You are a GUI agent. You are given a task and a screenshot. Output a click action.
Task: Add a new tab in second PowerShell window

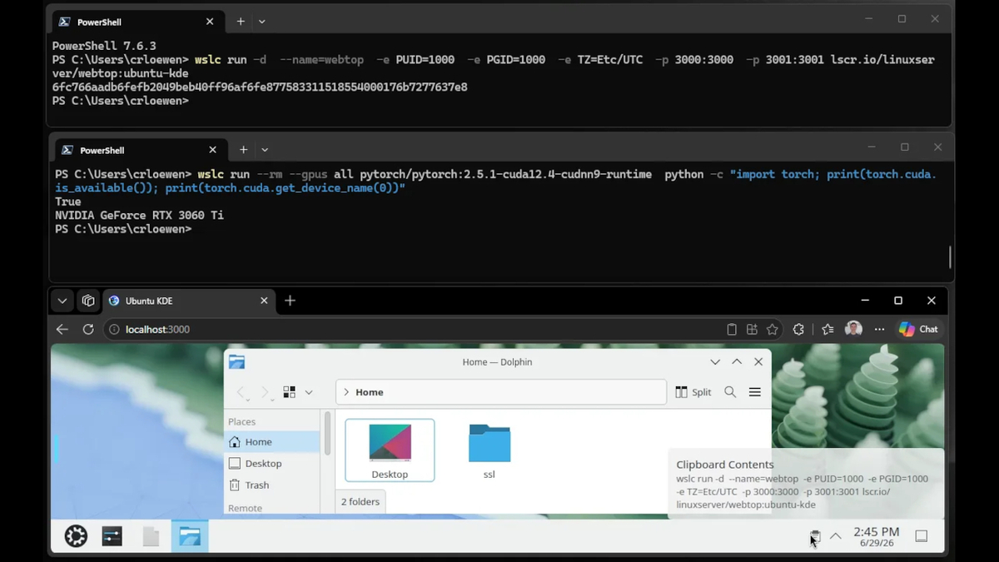243,150
